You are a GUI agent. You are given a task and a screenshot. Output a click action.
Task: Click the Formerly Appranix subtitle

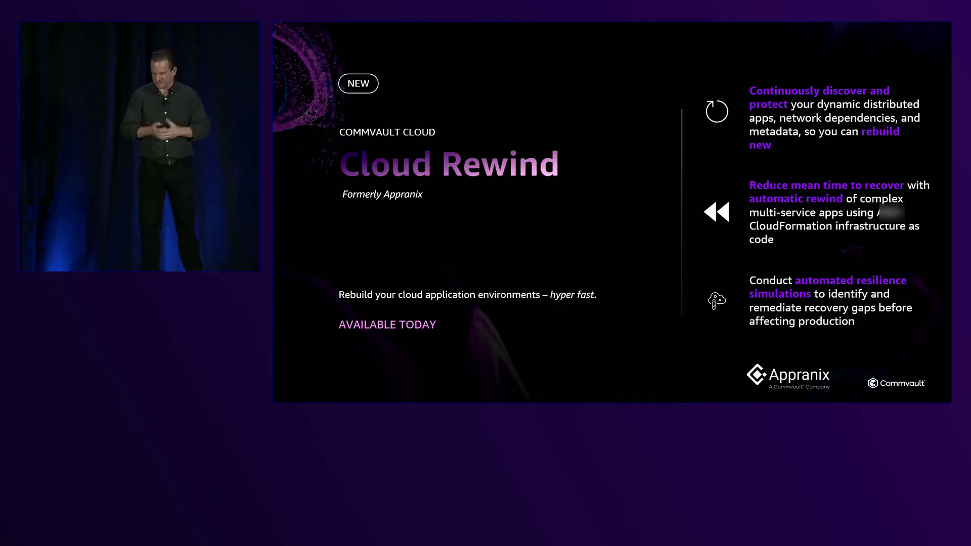pyautogui.click(x=382, y=194)
